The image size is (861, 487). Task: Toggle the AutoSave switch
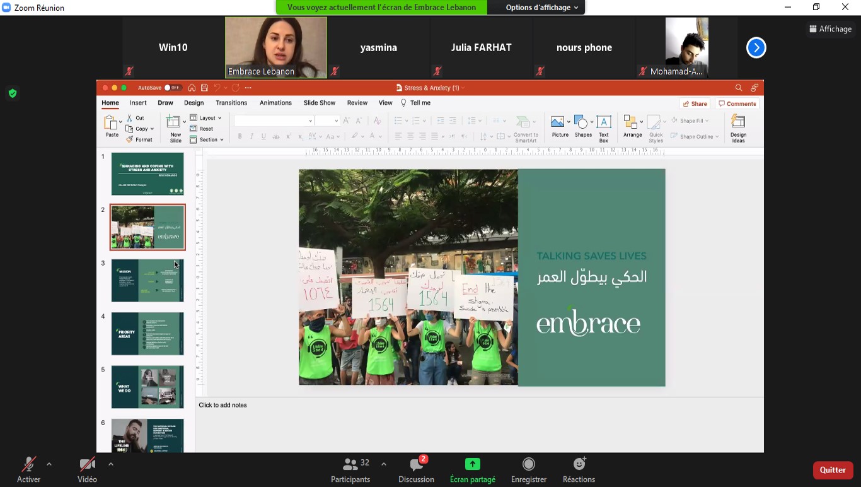(x=173, y=88)
